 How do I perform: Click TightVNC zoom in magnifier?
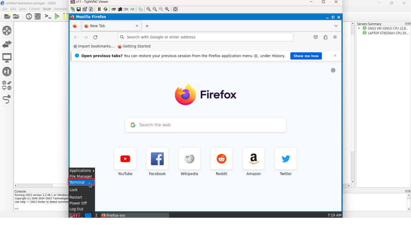[149, 9]
